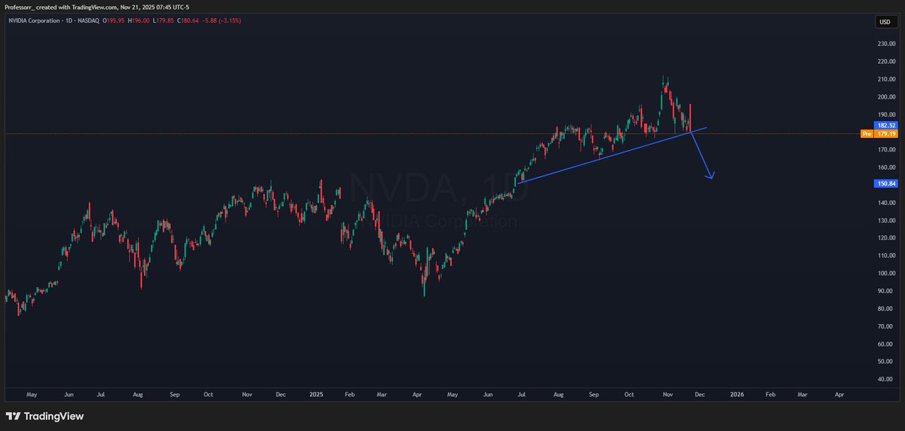Click the 170.00 price axis label
This screenshot has height=431, width=905.
(x=885, y=150)
